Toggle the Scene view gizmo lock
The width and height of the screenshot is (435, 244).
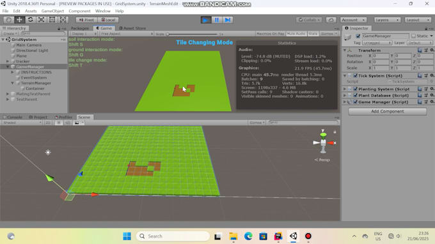coord(335,132)
